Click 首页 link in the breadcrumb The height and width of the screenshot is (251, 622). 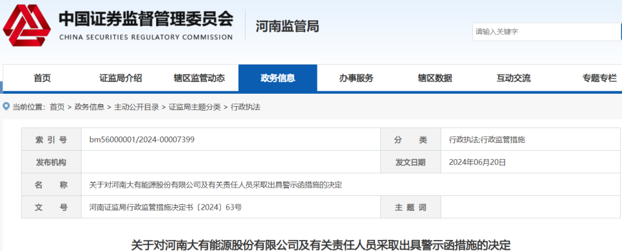click(57, 107)
